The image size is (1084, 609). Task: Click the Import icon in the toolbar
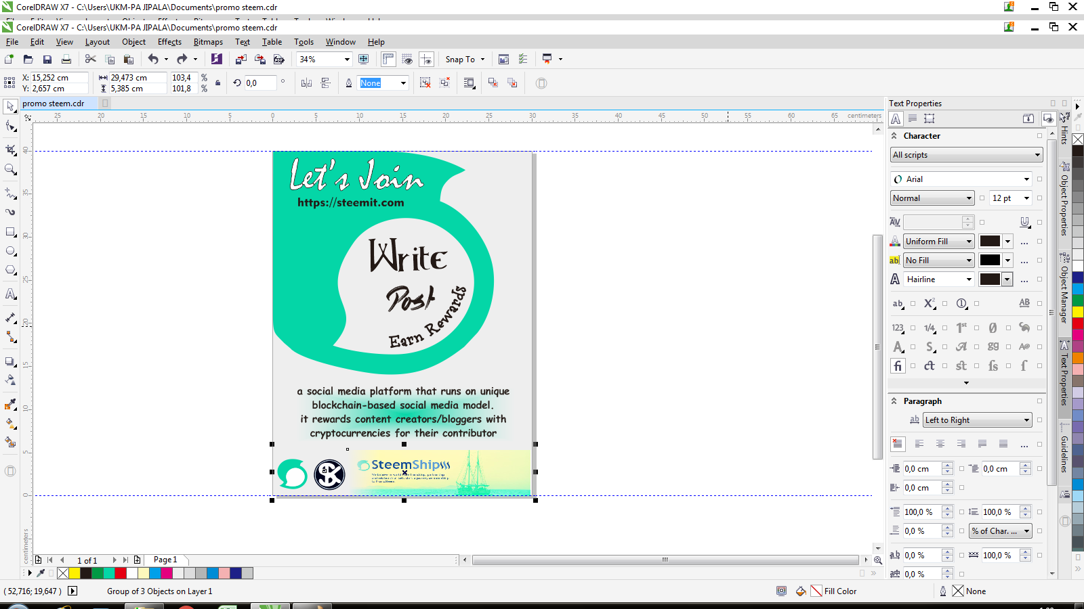241,60
